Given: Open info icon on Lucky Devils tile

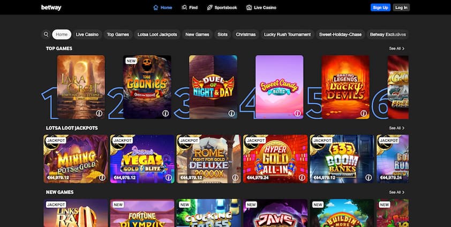Looking at the screenshot, I should point(364,113).
